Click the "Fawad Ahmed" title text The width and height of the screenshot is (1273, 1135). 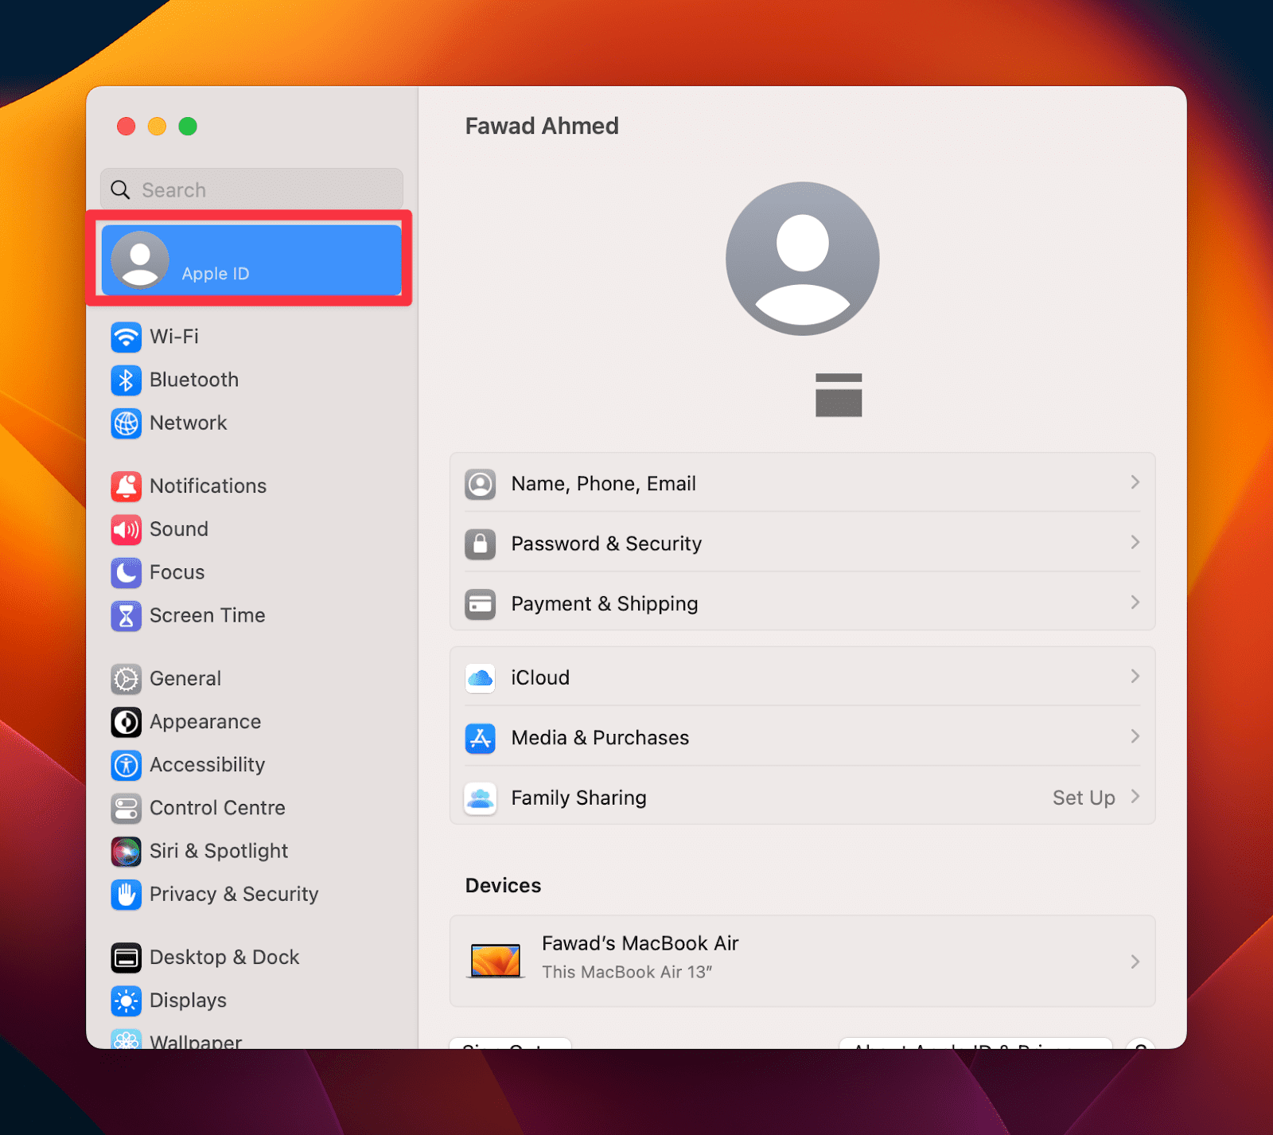coord(542,126)
